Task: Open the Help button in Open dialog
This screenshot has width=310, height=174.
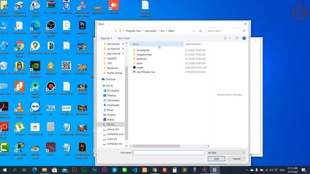Action: (244, 38)
